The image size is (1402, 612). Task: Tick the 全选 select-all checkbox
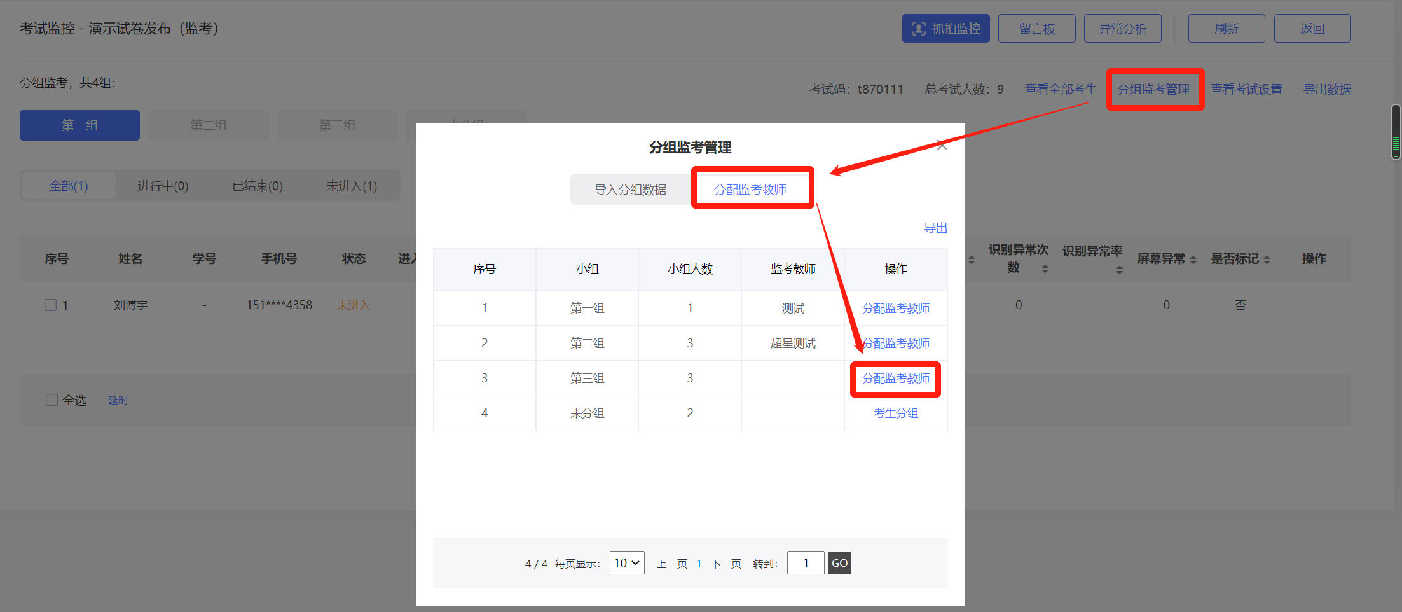pyautogui.click(x=52, y=400)
